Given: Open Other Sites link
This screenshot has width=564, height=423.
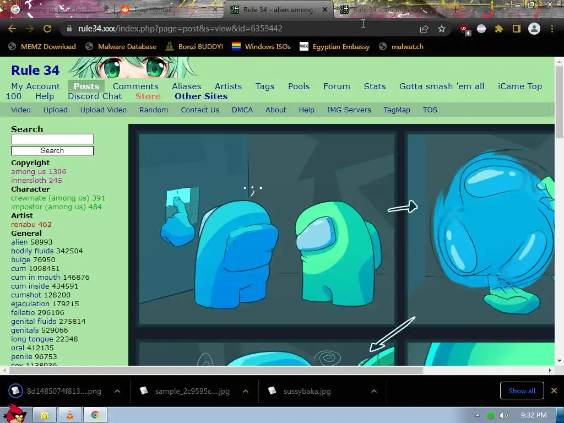Looking at the screenshot, I should 201,96.
